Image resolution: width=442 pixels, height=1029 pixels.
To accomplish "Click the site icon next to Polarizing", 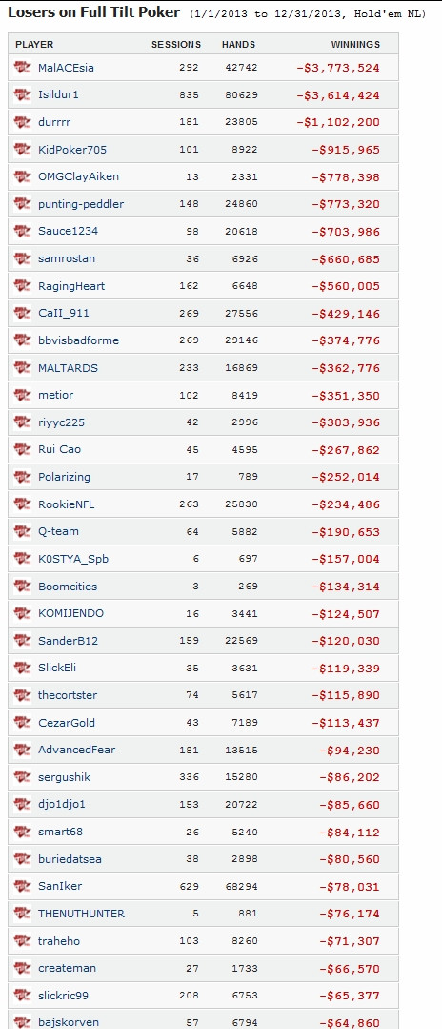I will (22, 477).
